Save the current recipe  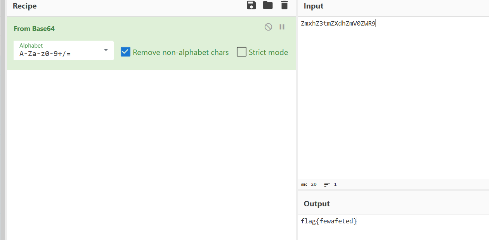click(x=251, y=5)
